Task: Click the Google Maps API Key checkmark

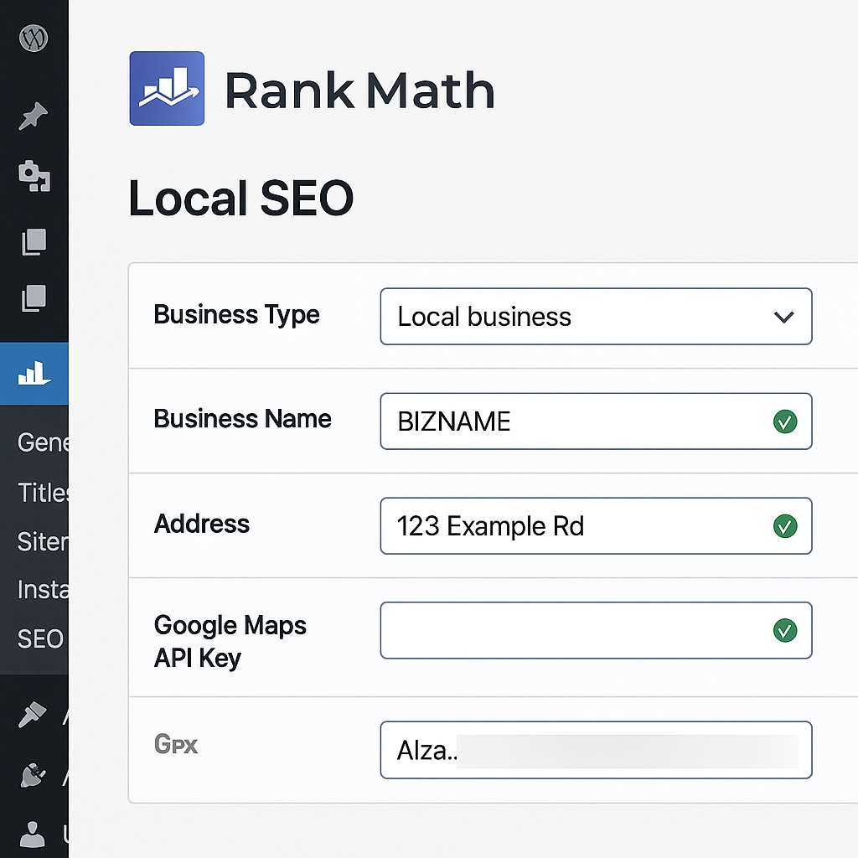Action: point(784,631)
